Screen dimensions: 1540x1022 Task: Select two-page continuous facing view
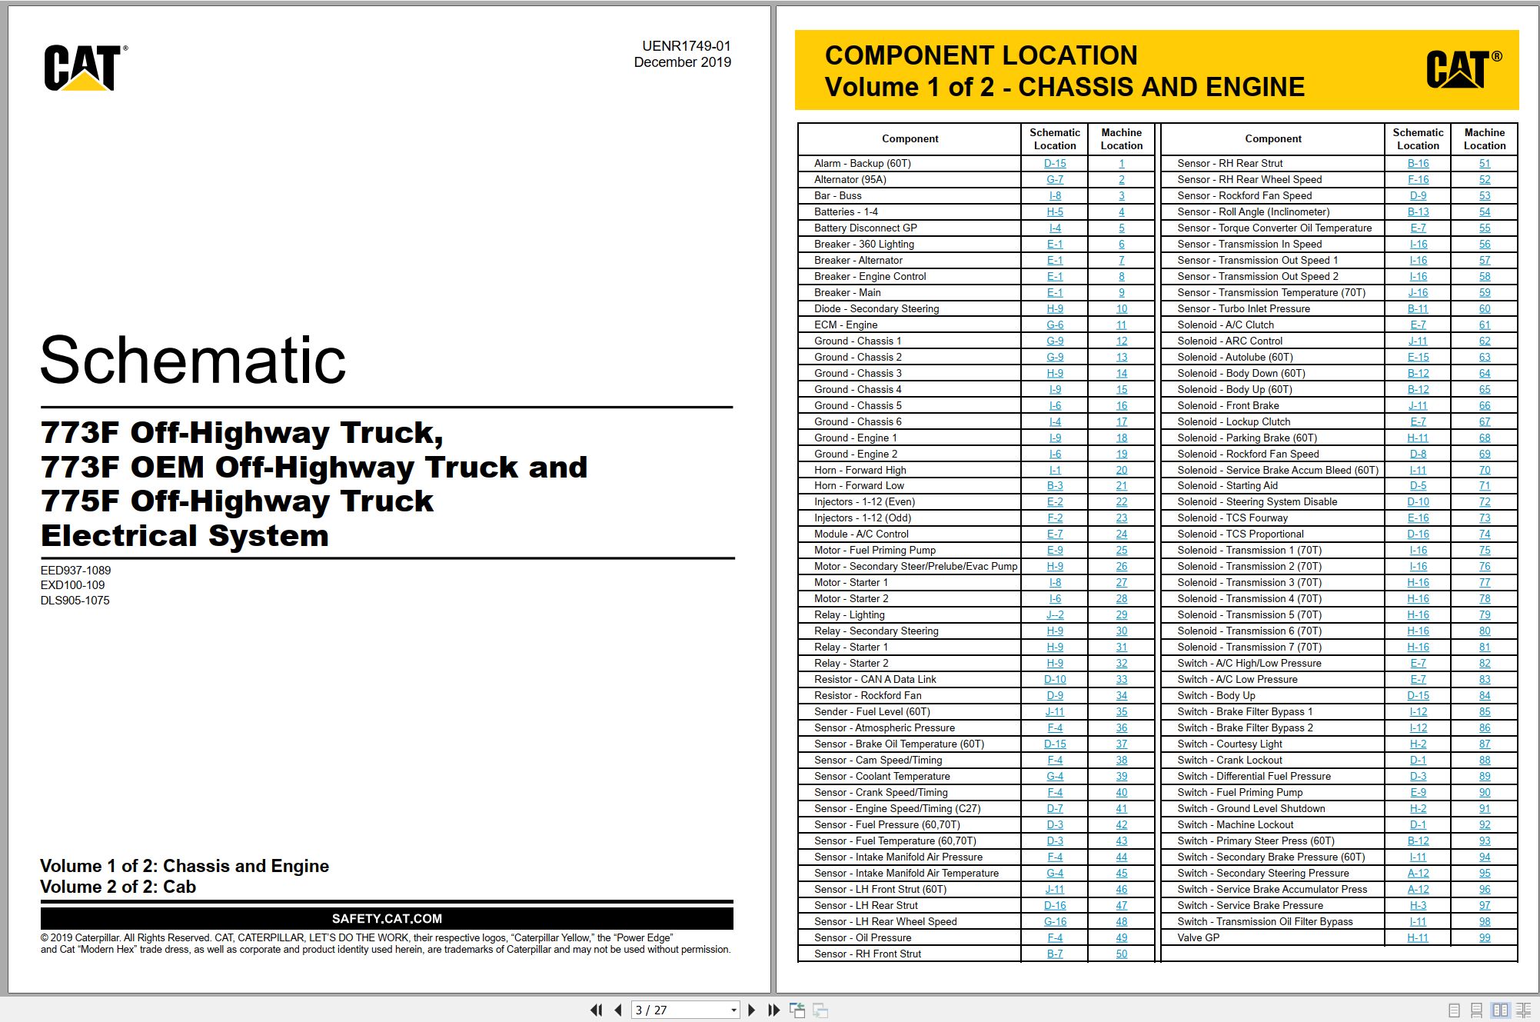[1523, 1010]
